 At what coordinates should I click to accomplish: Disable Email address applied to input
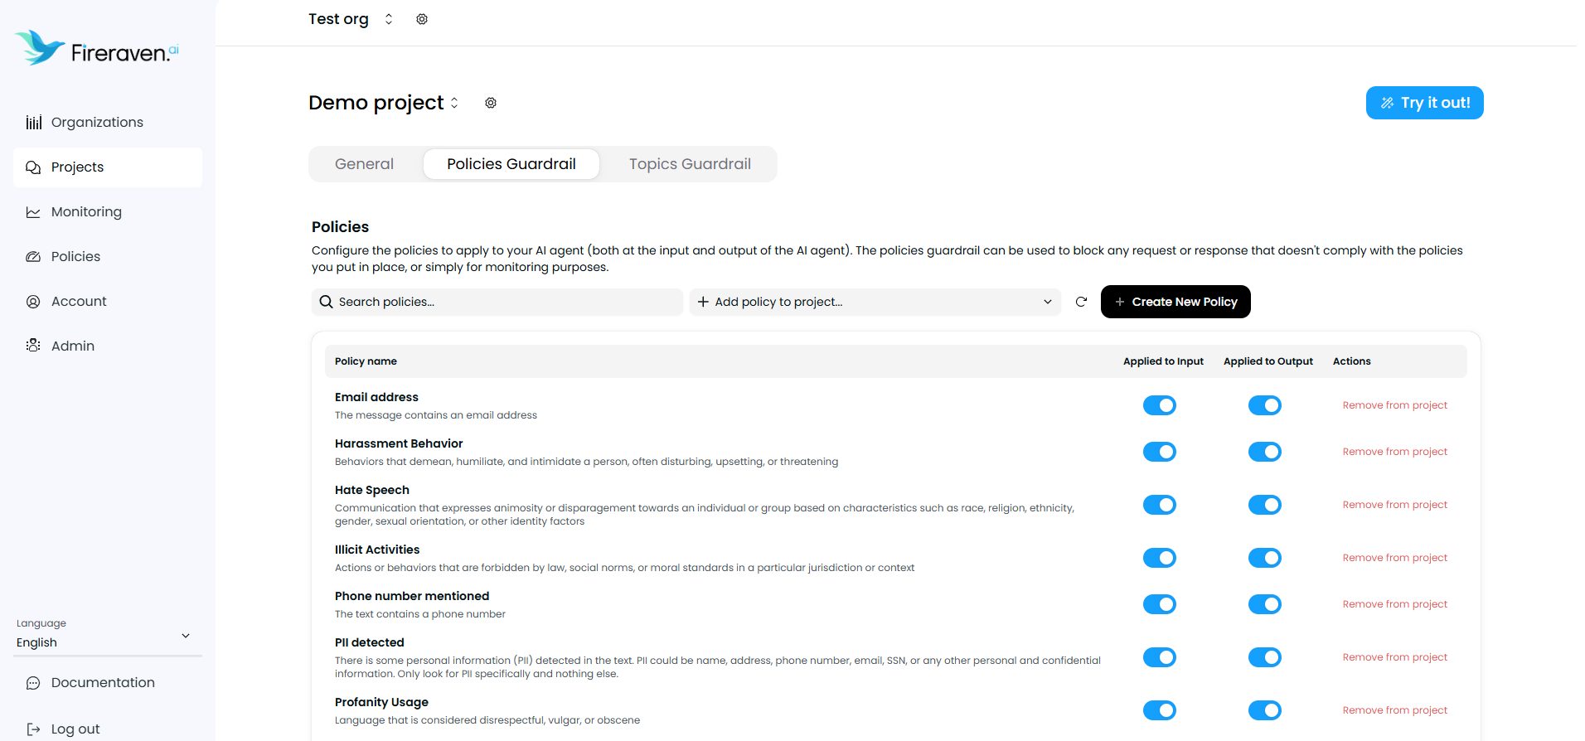1160,405
